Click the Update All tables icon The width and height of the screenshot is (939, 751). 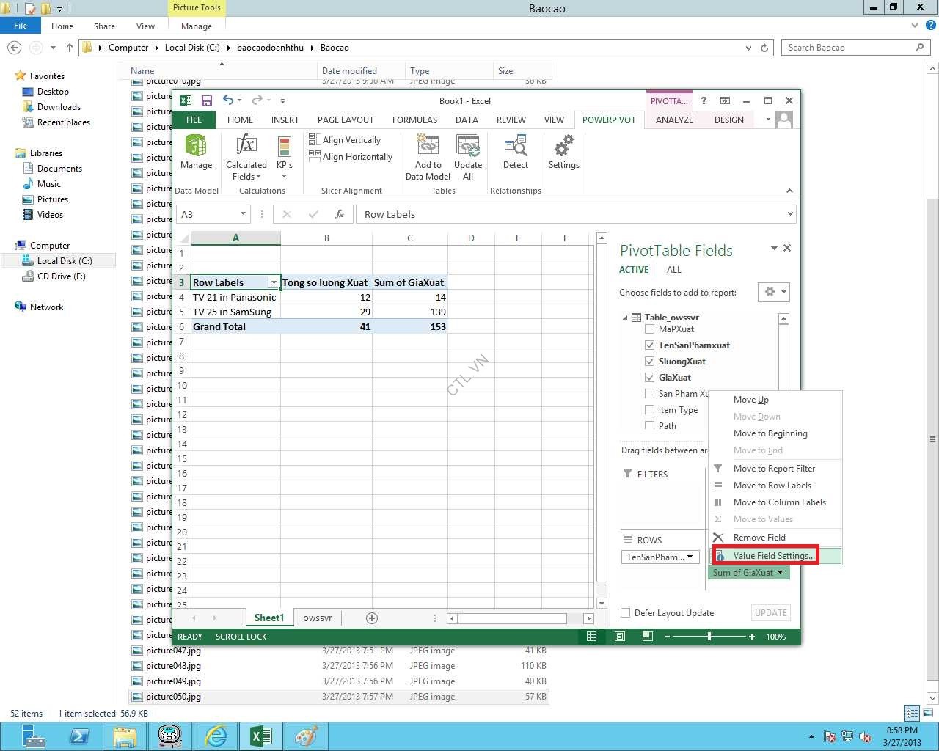468,147
